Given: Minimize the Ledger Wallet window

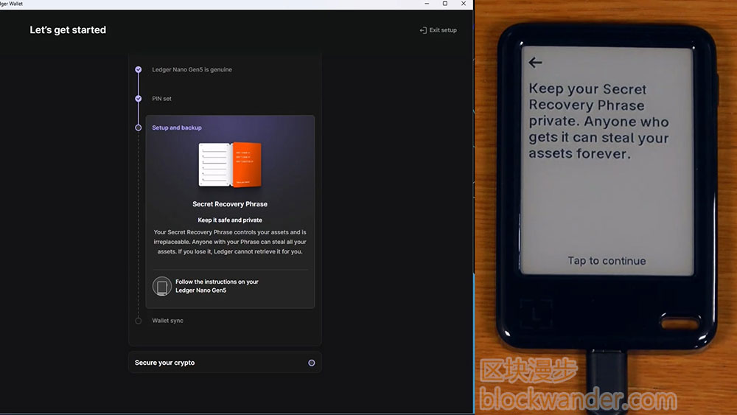Looking at the screenshot, I should pos(427,4).
